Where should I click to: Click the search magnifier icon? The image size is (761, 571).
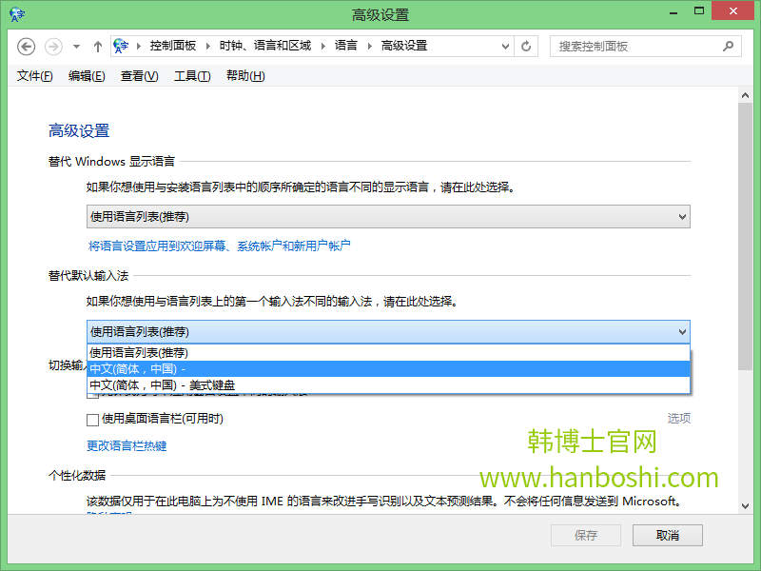[728, 46]
